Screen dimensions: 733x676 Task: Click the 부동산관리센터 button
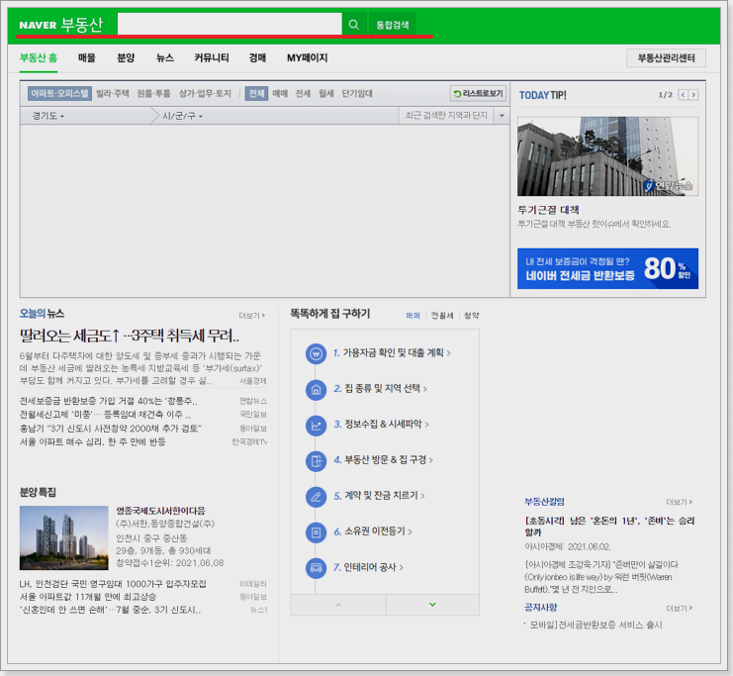666,58
